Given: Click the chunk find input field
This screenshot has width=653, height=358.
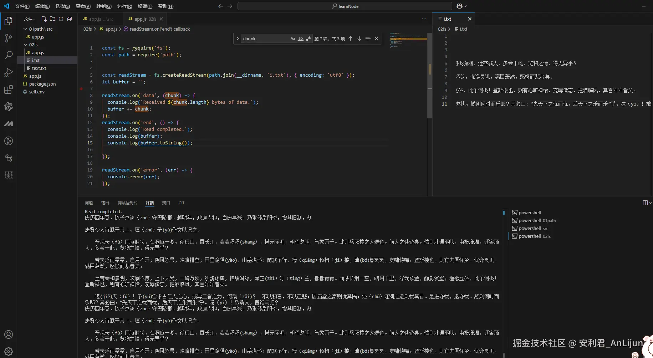Looking at the screenshot, I should point(265,39).
